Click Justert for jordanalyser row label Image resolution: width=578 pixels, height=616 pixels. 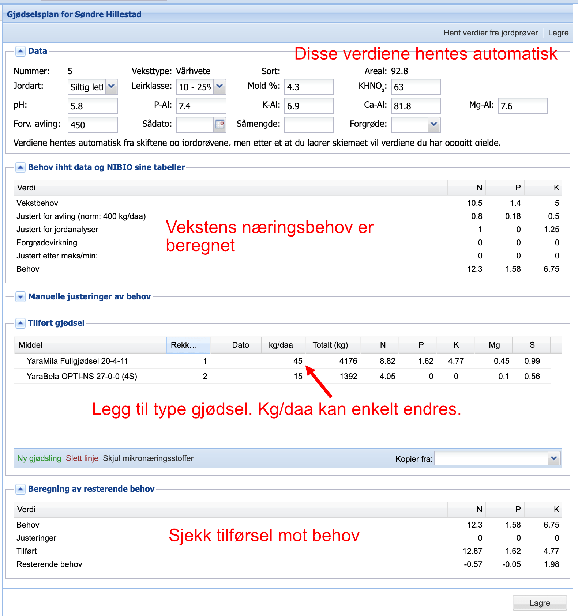coord(57,230)
